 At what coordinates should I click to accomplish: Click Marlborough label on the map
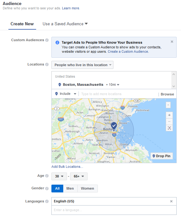click(72, 132)
